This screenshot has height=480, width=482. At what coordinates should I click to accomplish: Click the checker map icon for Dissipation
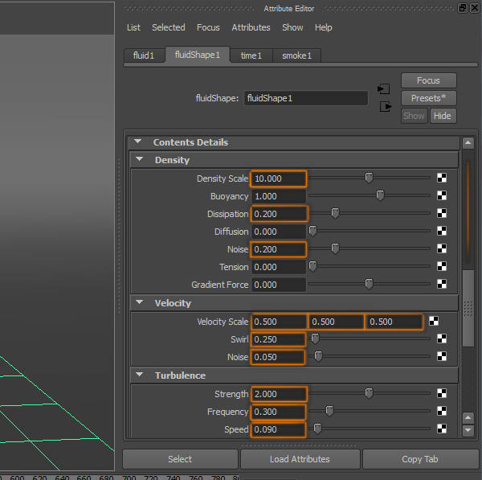pyautogui.click(x=442, y=214)
